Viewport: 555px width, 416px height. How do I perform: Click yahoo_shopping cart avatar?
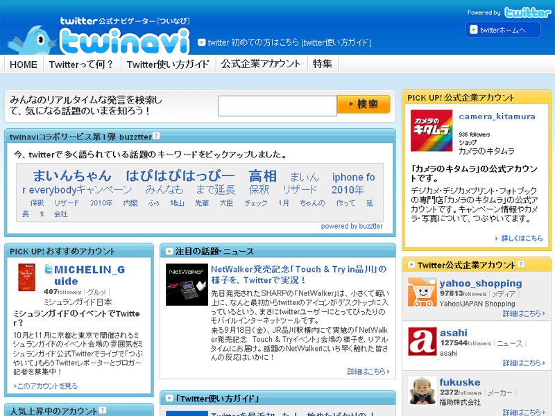(422, 292)
